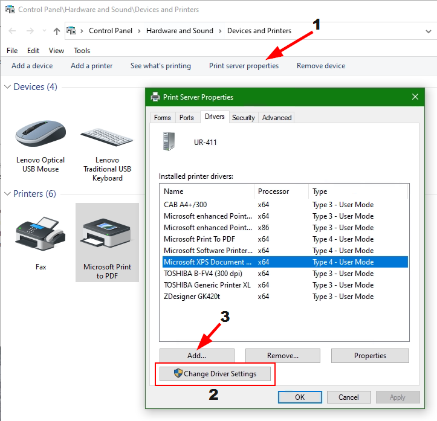Viewport: 437px width, 421px height.
Task: Click the Back arrow navigation icon
Action: tap(13, 31)
